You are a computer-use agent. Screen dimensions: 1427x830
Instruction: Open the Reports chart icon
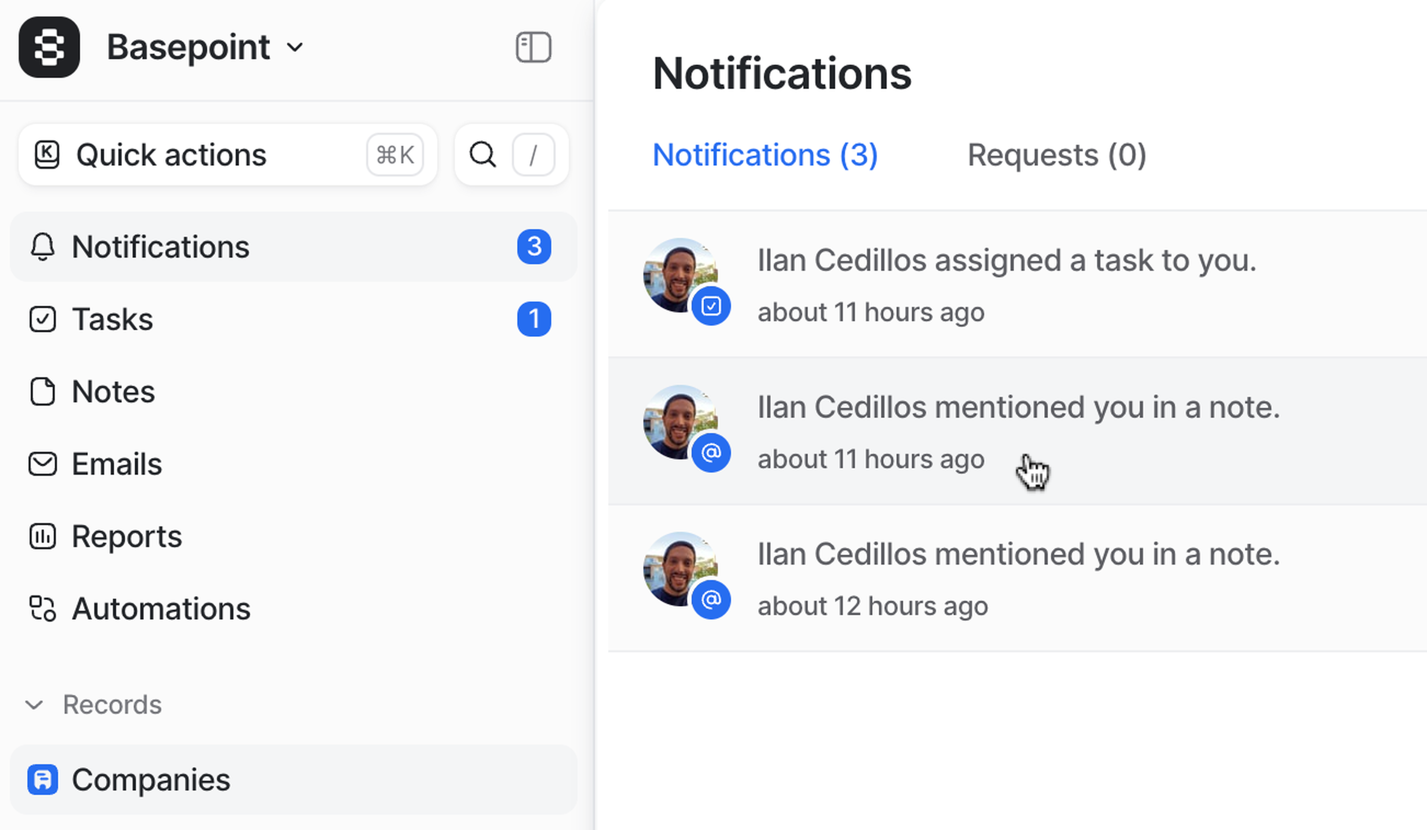(42, 536)
